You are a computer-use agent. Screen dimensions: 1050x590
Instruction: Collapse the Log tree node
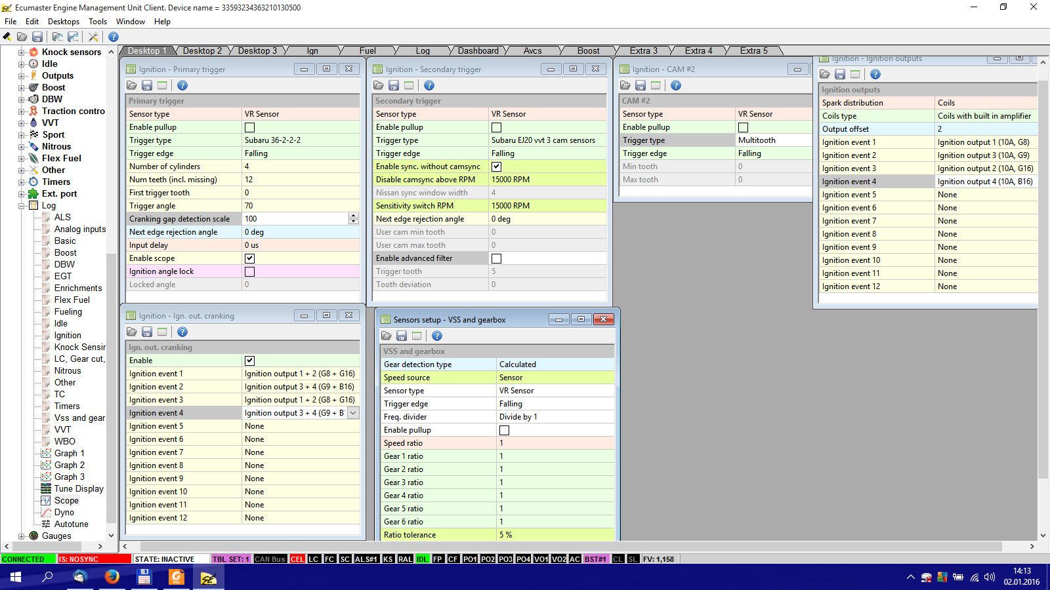point(21,206)
